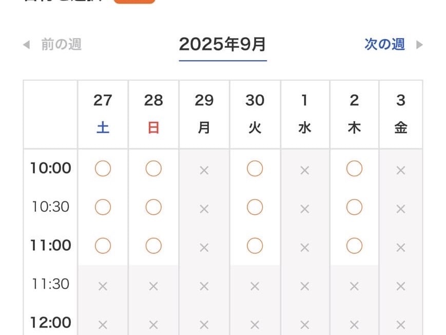Pick Thursday 2 at 10:00 slot
Image resolution: width=446 pixels, height=335 pixels.
pyautogui.click(x=354, y=169)
